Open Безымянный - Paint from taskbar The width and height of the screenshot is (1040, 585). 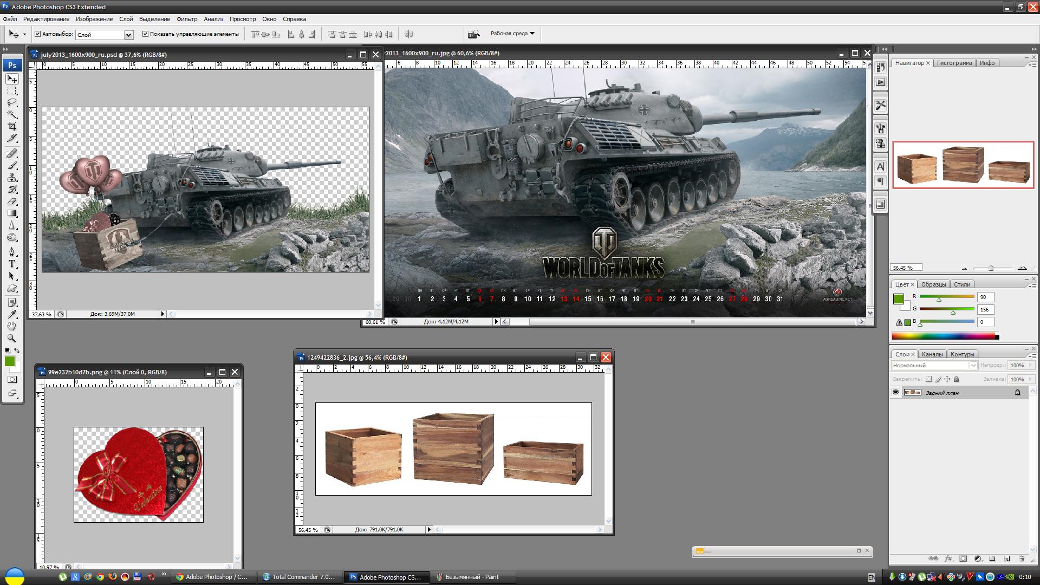coord(471,577)
